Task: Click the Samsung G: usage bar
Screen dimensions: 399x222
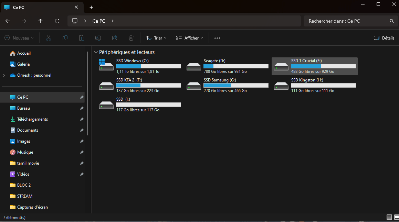Action: 236,85
